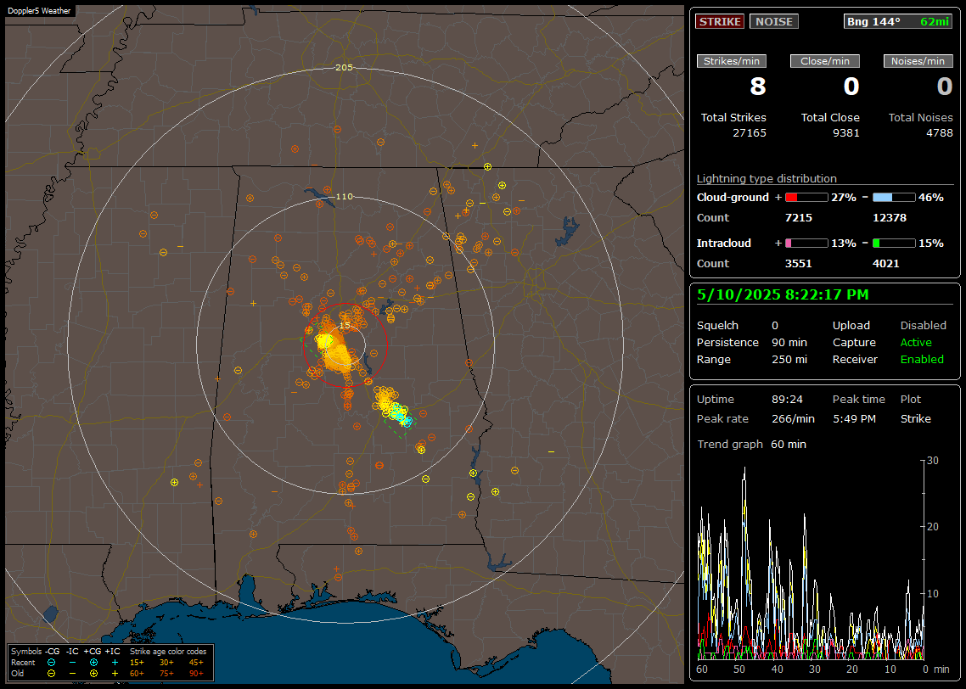Image resolution: width=966 pixels, height=689 pixels.
Task: Click the Squelch value 0
Action: tap(775, 326)
